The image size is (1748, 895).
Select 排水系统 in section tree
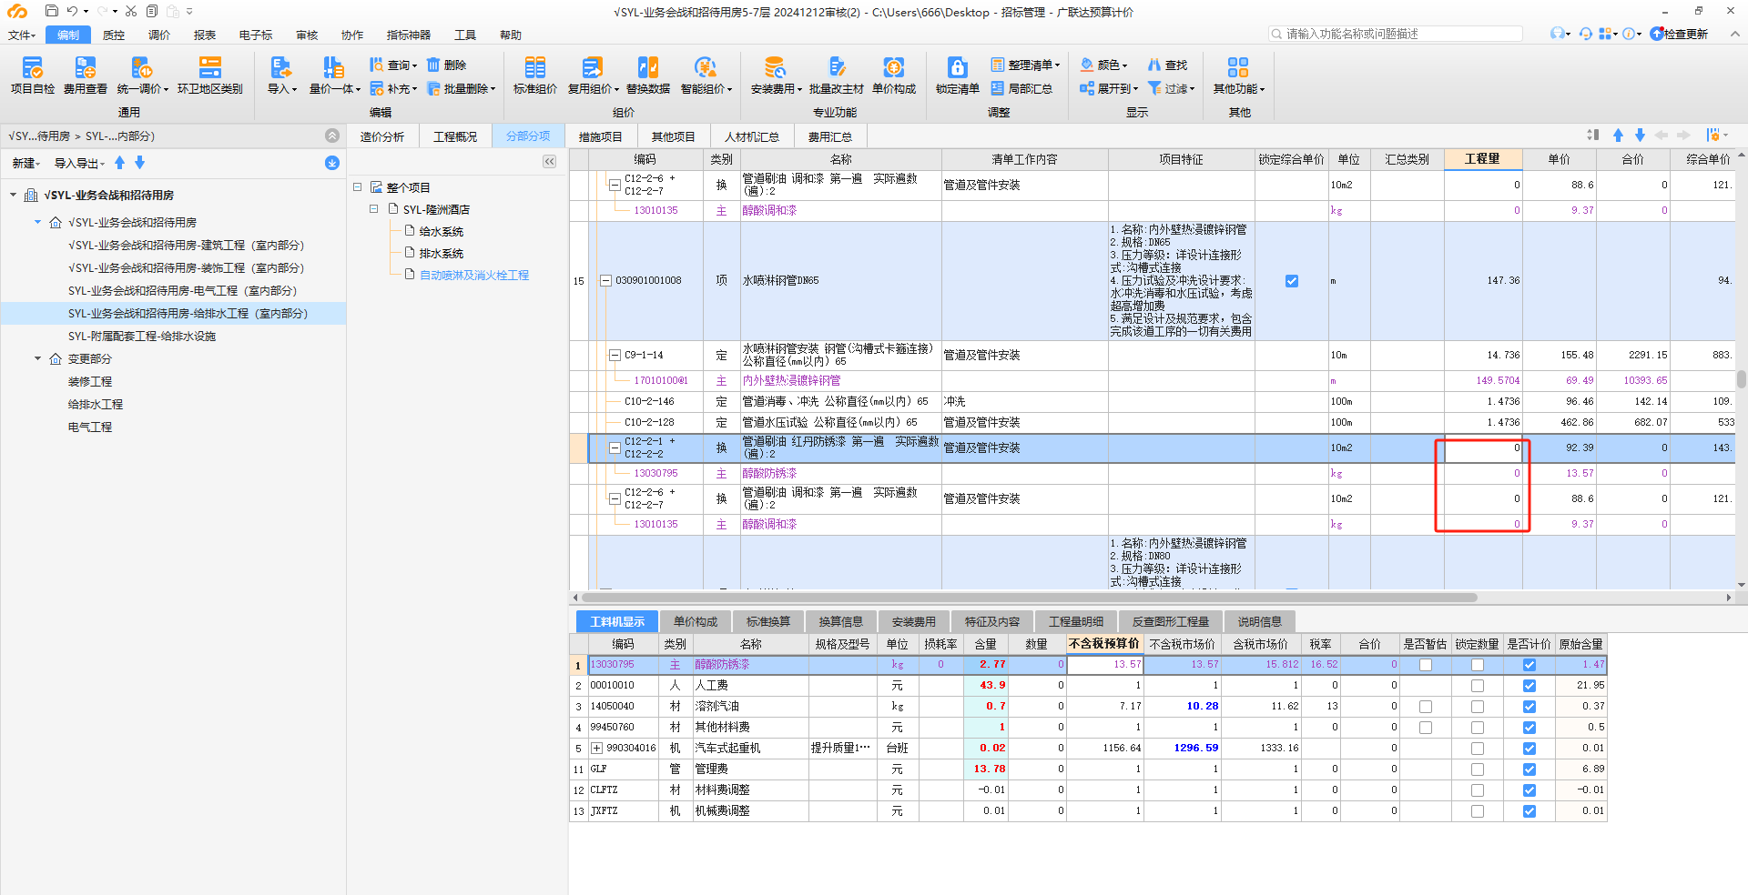coord(442,253)
